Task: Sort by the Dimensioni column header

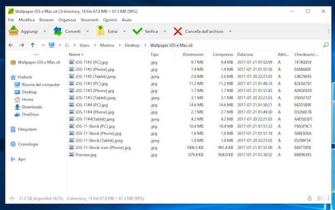Action: [x=193, y=55]
